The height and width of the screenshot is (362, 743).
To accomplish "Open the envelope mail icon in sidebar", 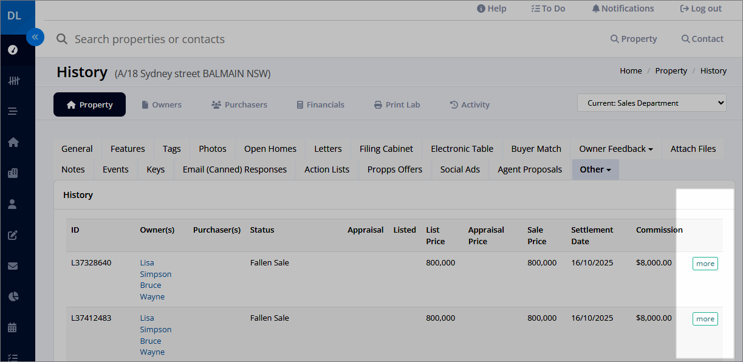I will pyautogui.click(x=13, y=265).
